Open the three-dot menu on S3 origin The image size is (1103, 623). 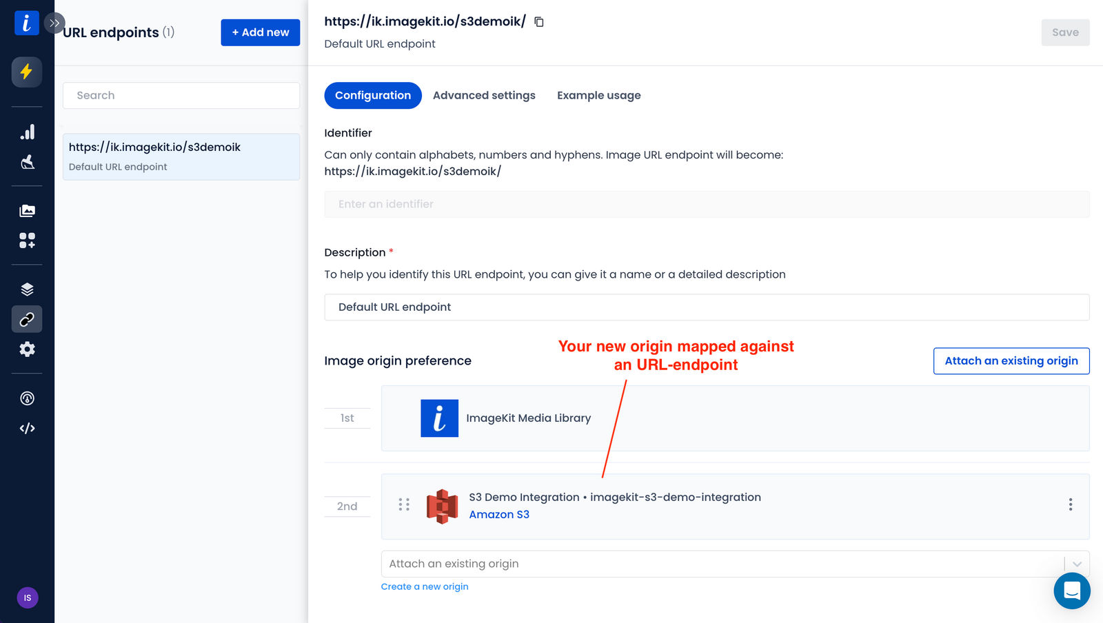point(1071,505)
